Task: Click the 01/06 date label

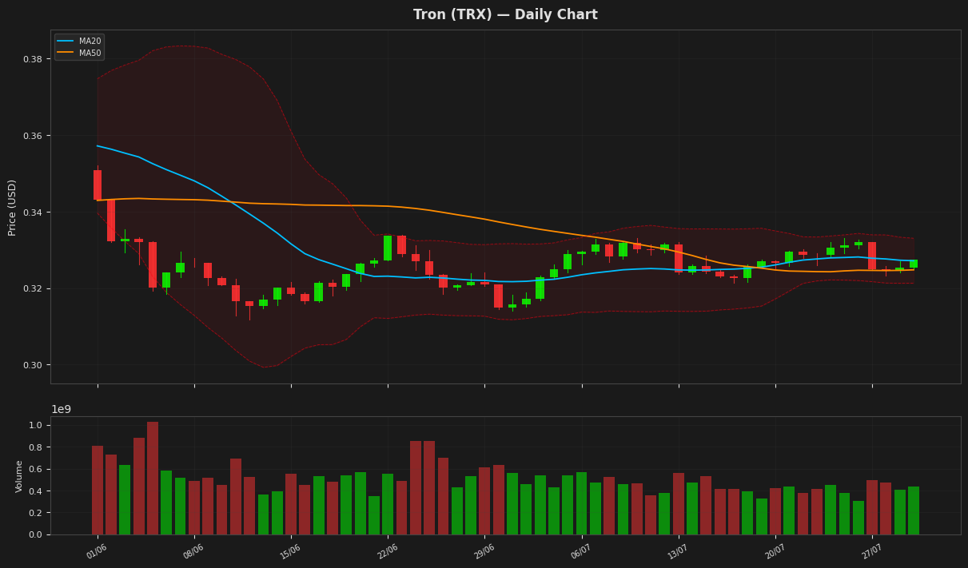Action: point(97,552)
